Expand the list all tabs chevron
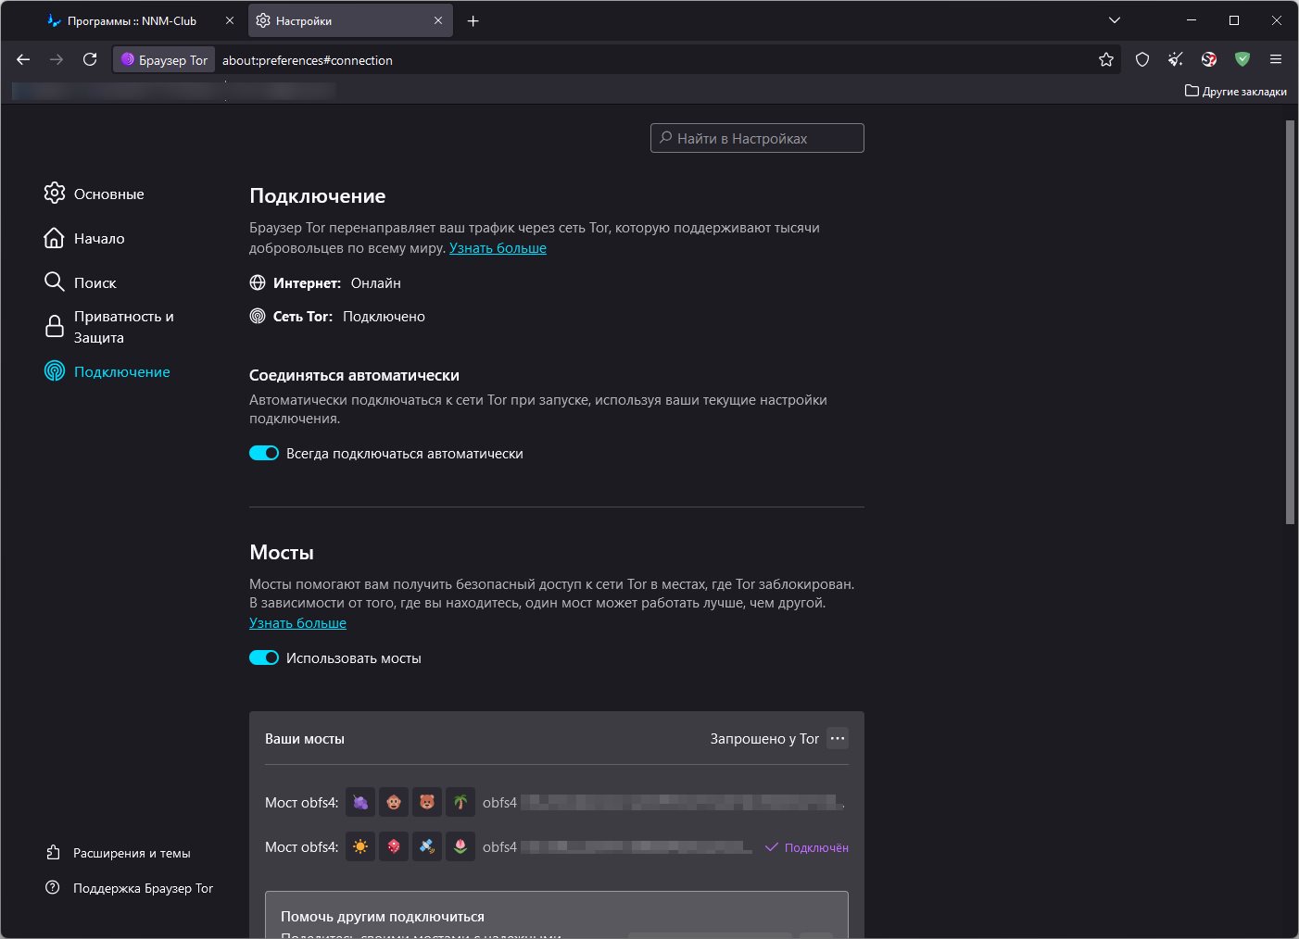 point(1115,20)
